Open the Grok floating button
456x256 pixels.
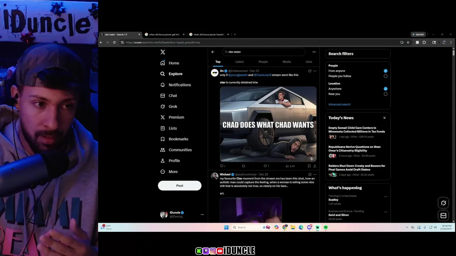[x=444, y=203]
